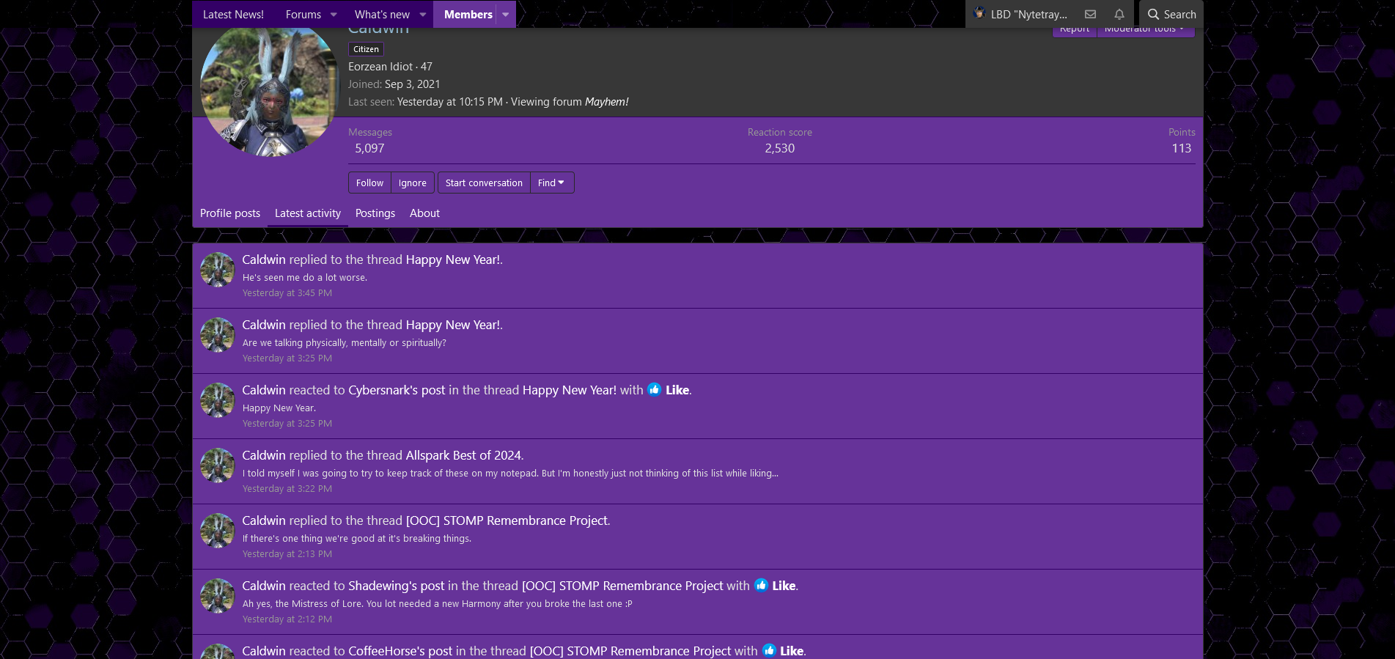The height and width of the screenshot is (659, 1395).
Task: Expand the What's new menu arrow
Action: (x=422, y=15)
